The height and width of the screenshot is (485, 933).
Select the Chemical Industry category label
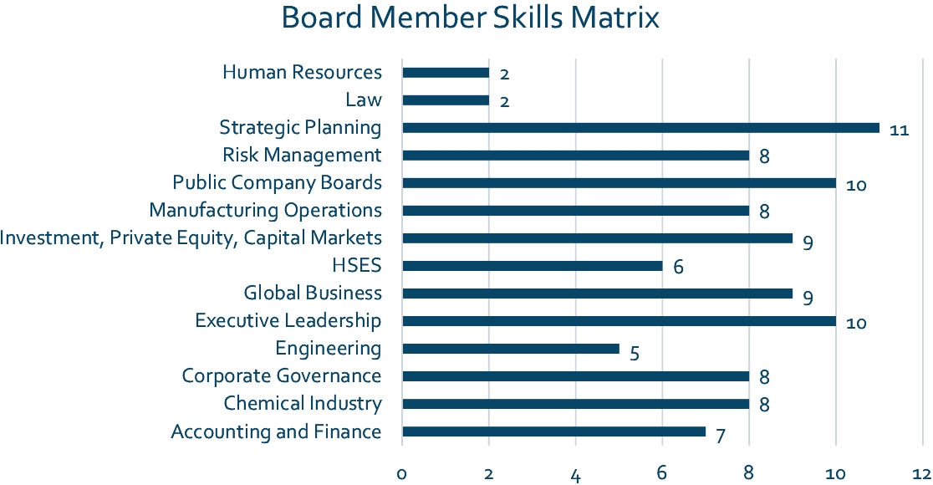coord(303,404)
